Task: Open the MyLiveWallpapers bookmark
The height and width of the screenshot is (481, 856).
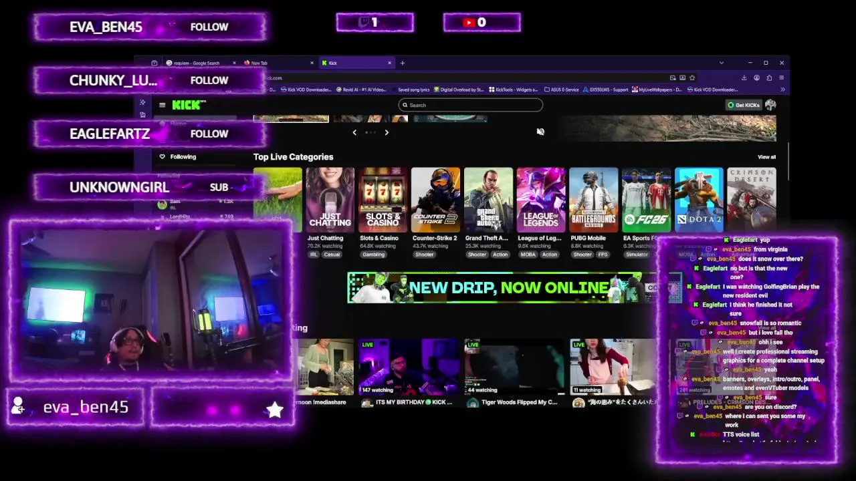Action: click(657, 90)
